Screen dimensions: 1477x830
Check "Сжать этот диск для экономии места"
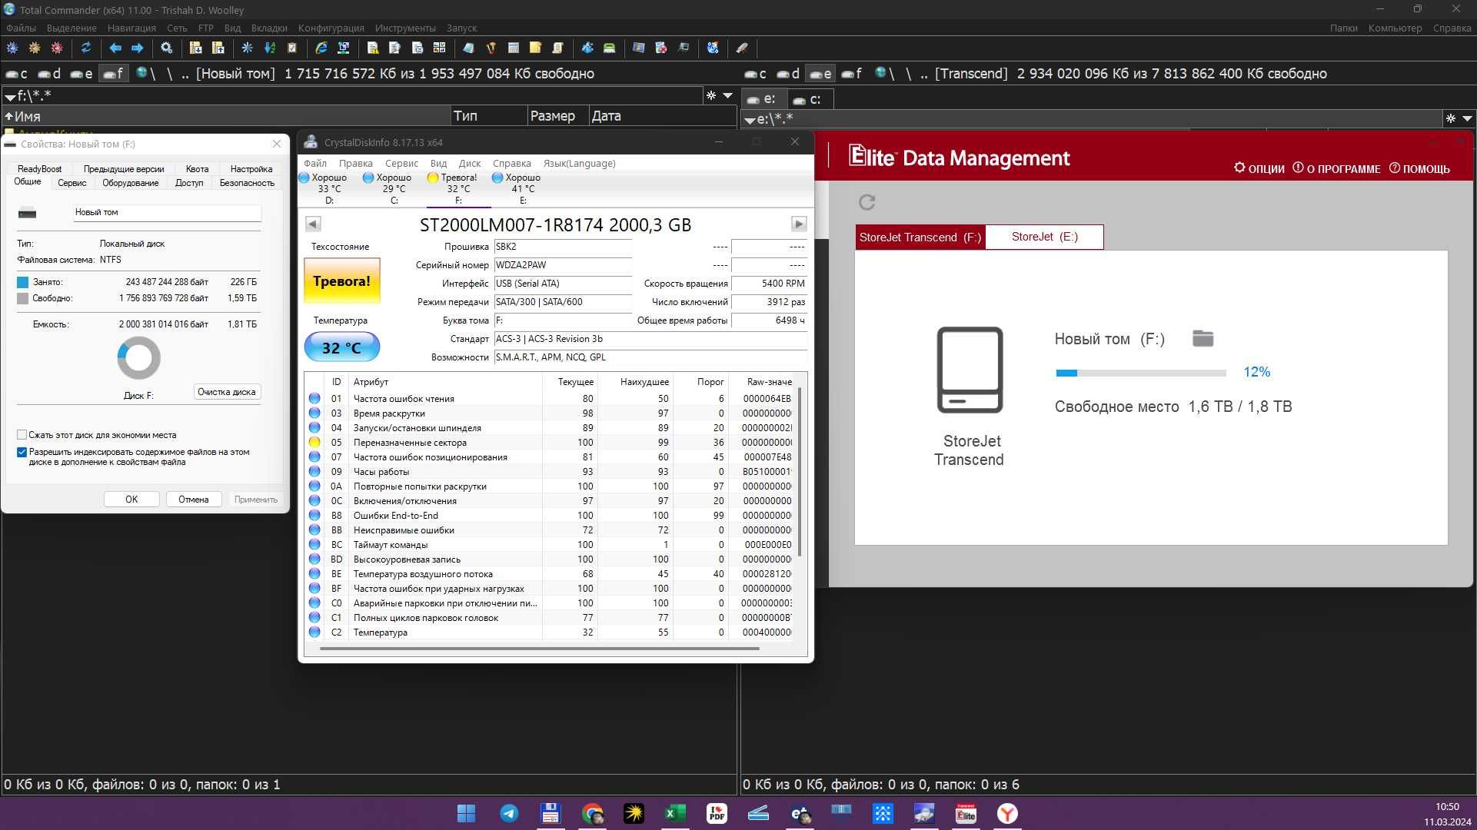pos(22,435)
